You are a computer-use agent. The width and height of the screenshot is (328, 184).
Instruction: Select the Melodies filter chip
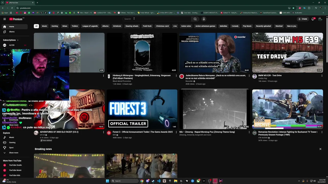(223, 26)
